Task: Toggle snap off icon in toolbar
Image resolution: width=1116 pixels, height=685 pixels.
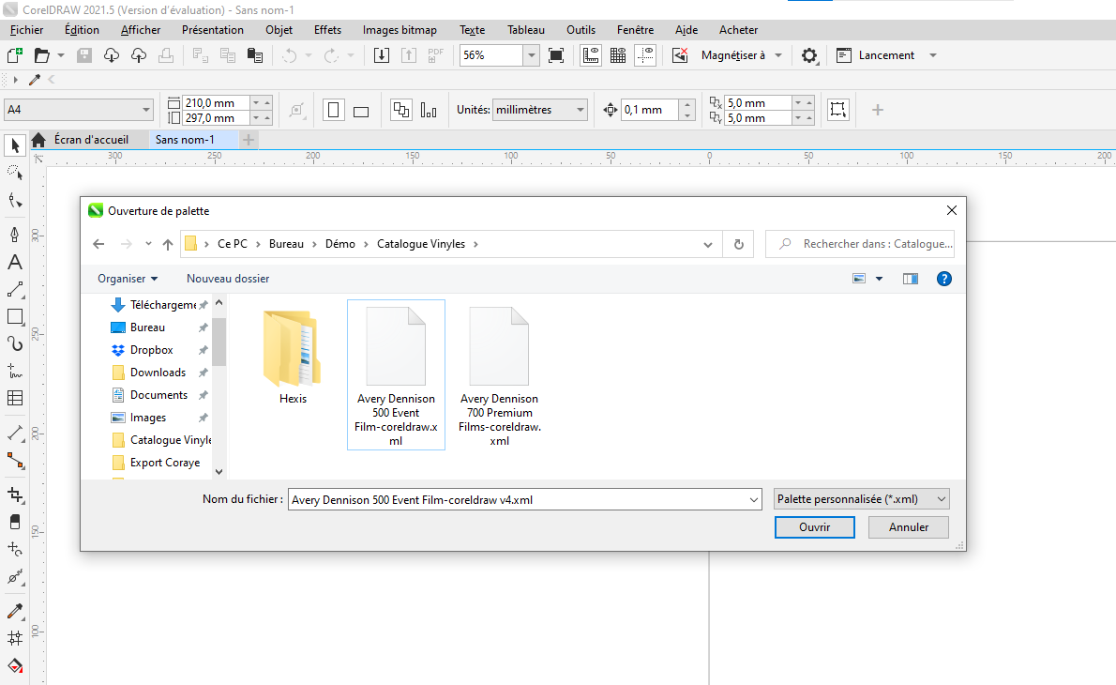Action: 680,55
